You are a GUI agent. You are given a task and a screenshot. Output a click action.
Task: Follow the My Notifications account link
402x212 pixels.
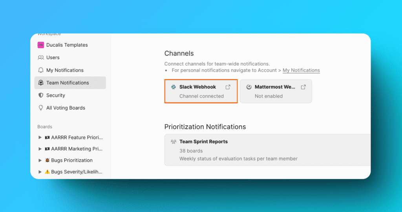[301, 70]
